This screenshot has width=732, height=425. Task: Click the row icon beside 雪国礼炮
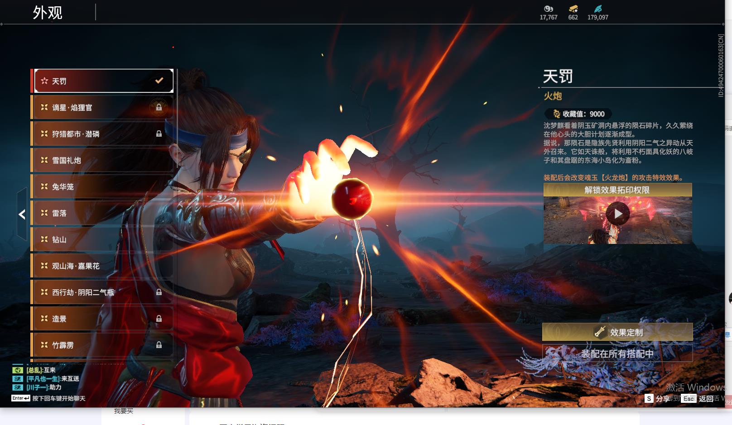pos(44,160)
